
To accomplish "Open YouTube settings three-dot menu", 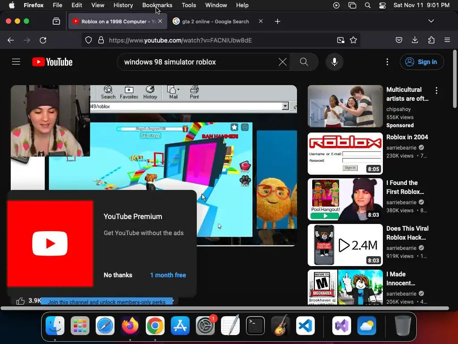I will click(387, 62).
